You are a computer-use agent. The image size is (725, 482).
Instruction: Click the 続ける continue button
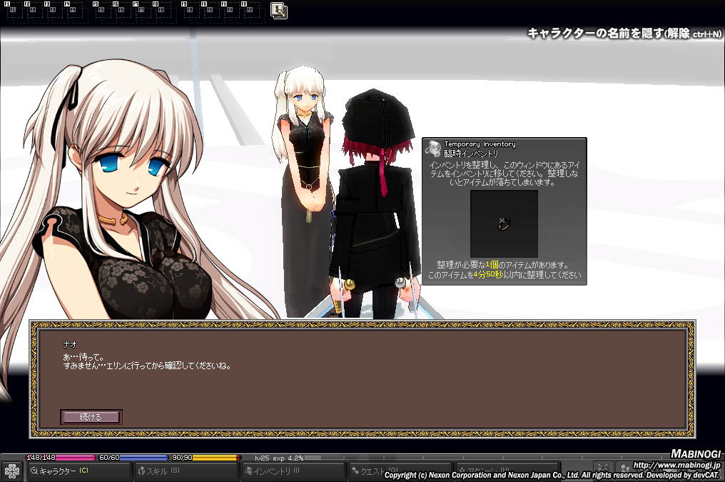point(91,417)
